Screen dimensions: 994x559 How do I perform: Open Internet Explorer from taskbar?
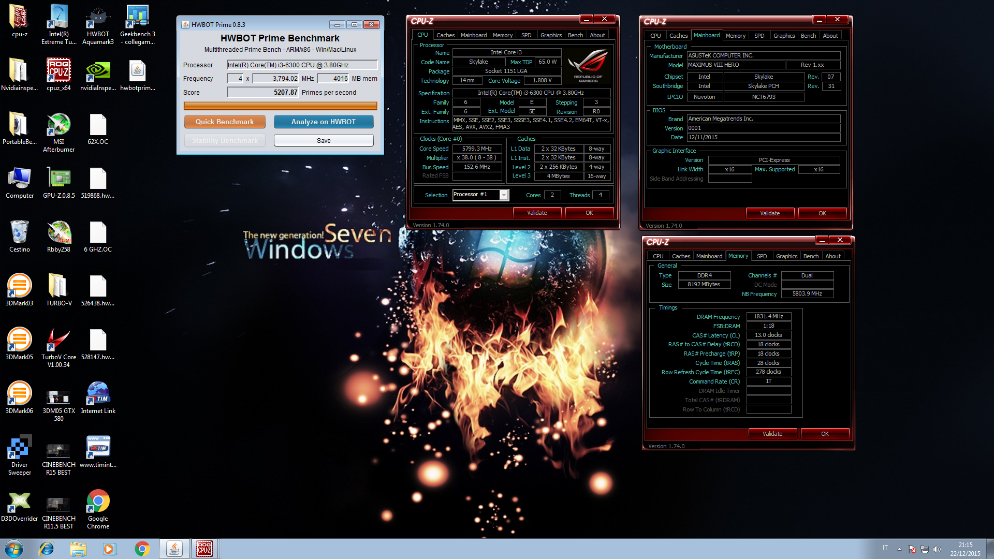tap(47, 549)
